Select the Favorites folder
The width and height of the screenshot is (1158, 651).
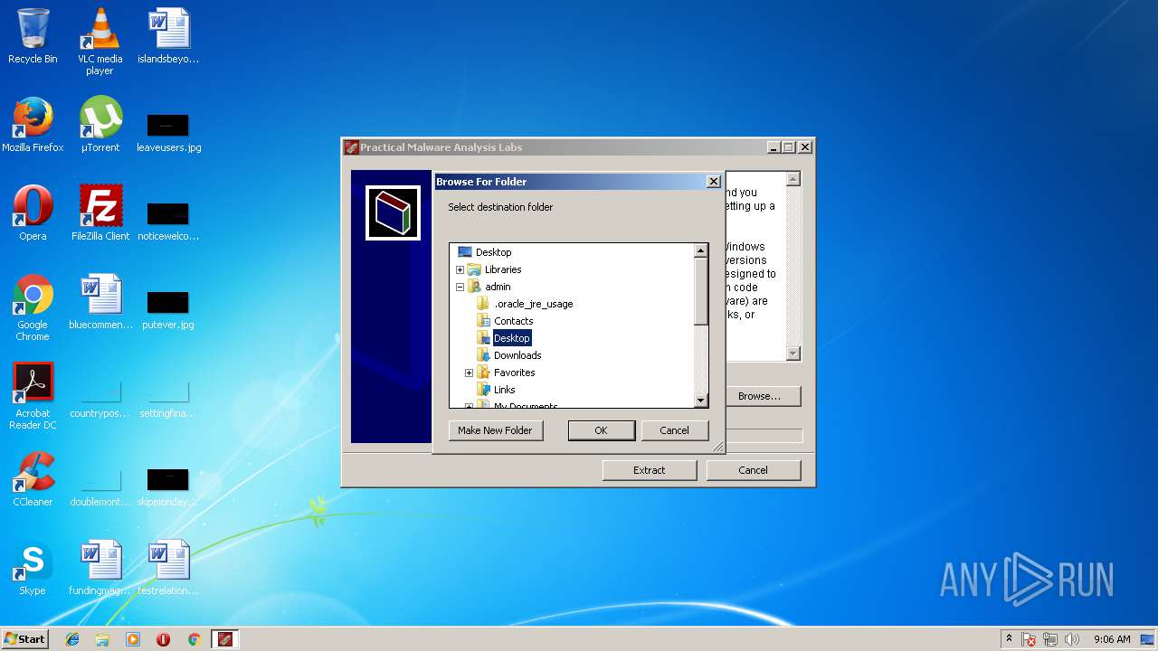coord(514,373)
